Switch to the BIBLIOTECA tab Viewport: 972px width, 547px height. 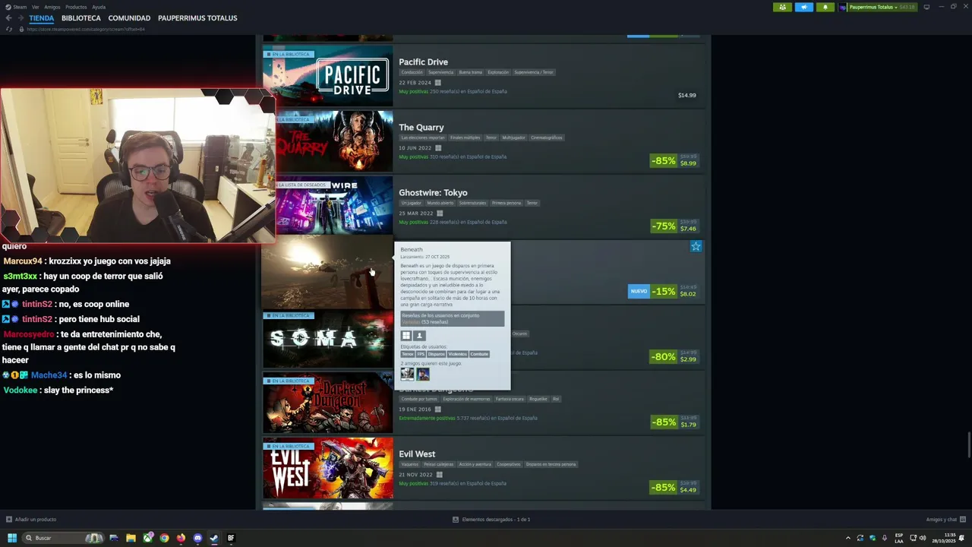(x=81, y=18)
